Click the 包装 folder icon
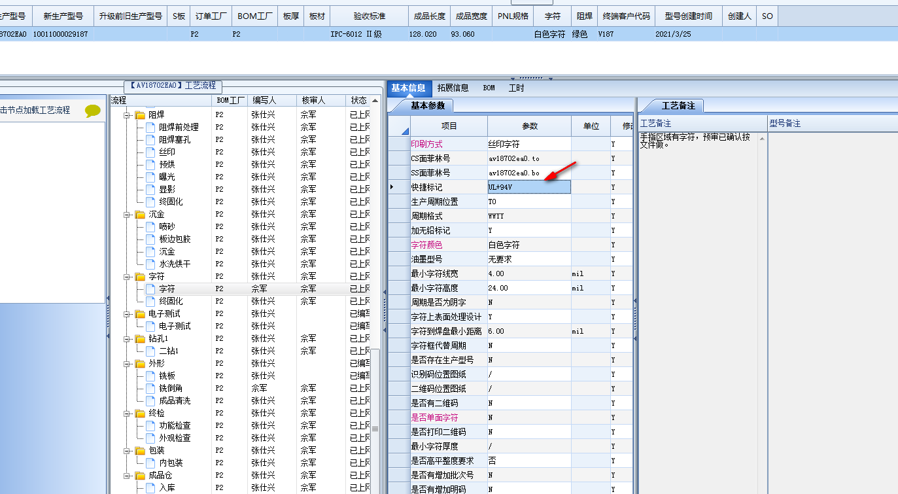The height and width of the screenshot is (494, 898). point(140,450)
